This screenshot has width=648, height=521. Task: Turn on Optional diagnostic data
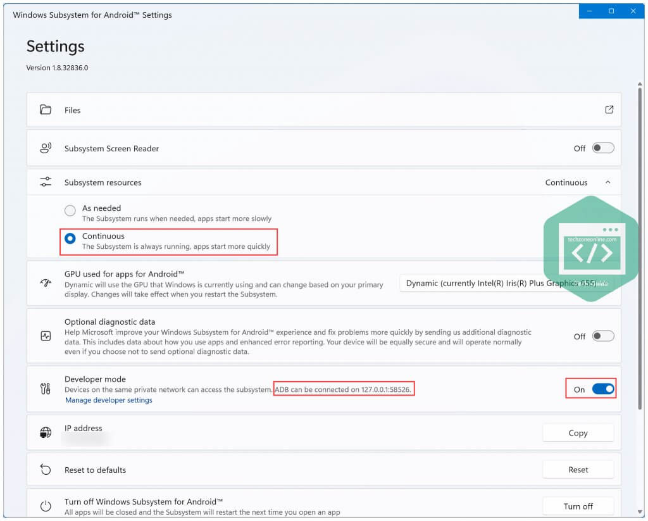[x=602, y=336]
